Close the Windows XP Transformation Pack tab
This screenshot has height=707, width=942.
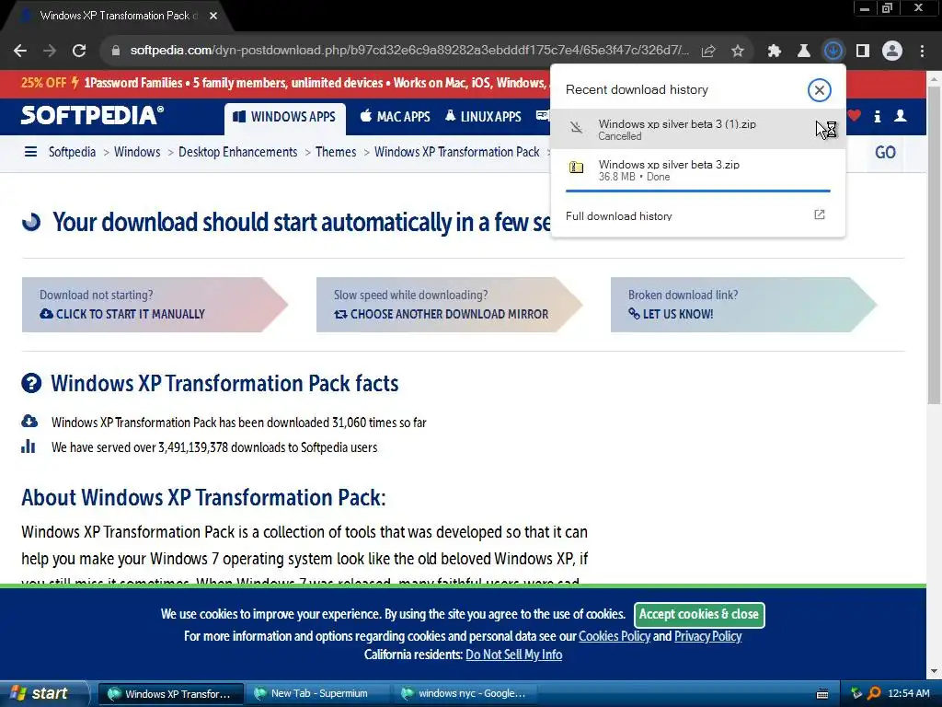(213, 16)
